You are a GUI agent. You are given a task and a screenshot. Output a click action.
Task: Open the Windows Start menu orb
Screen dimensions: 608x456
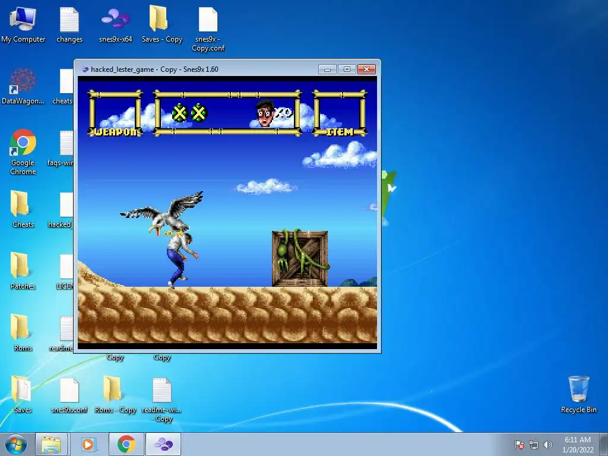pyautogui.click(x=16, y=444)
